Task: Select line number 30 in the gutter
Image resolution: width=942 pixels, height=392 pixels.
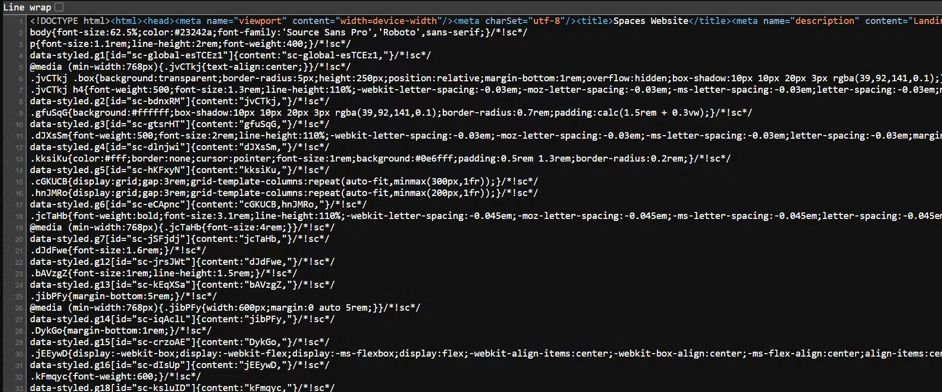Action: click(x=19, y=354)
